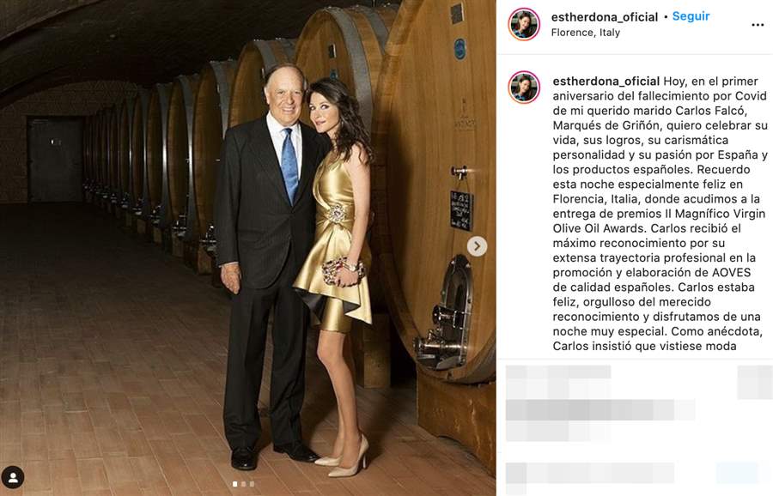Click the blurred comment at the panel bottom
This screenshot has height=496, width=773.
(x=589, y=474)
